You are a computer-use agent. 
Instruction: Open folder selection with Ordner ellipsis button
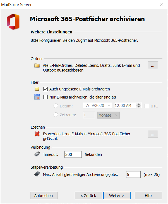(x=153, y=65)
